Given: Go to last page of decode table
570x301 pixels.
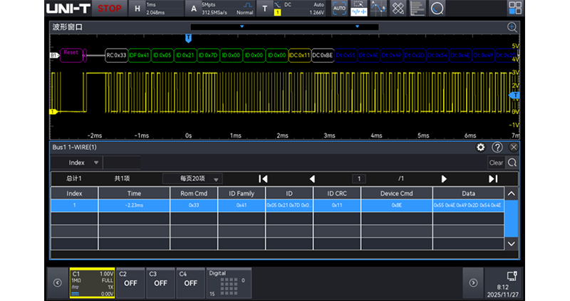Looking at the screenshot, I should 493,179.
